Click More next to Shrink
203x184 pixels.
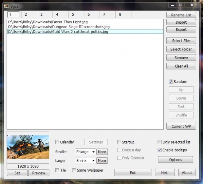coord(102,160)
